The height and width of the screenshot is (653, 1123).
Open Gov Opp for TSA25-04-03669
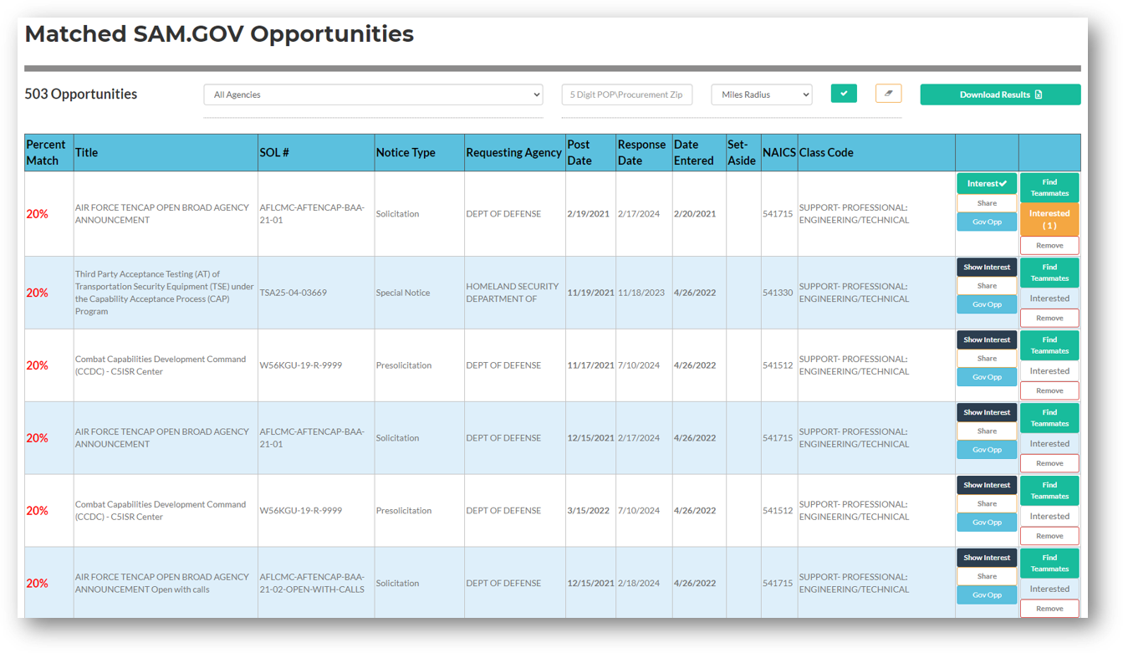[x=987, y=304]
